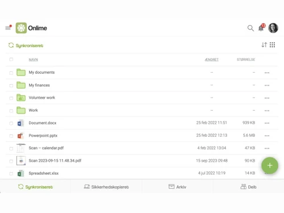Click the Word icon for Document.docx
The width and height of the screenshot is (284, 213).
click(20, 123)
